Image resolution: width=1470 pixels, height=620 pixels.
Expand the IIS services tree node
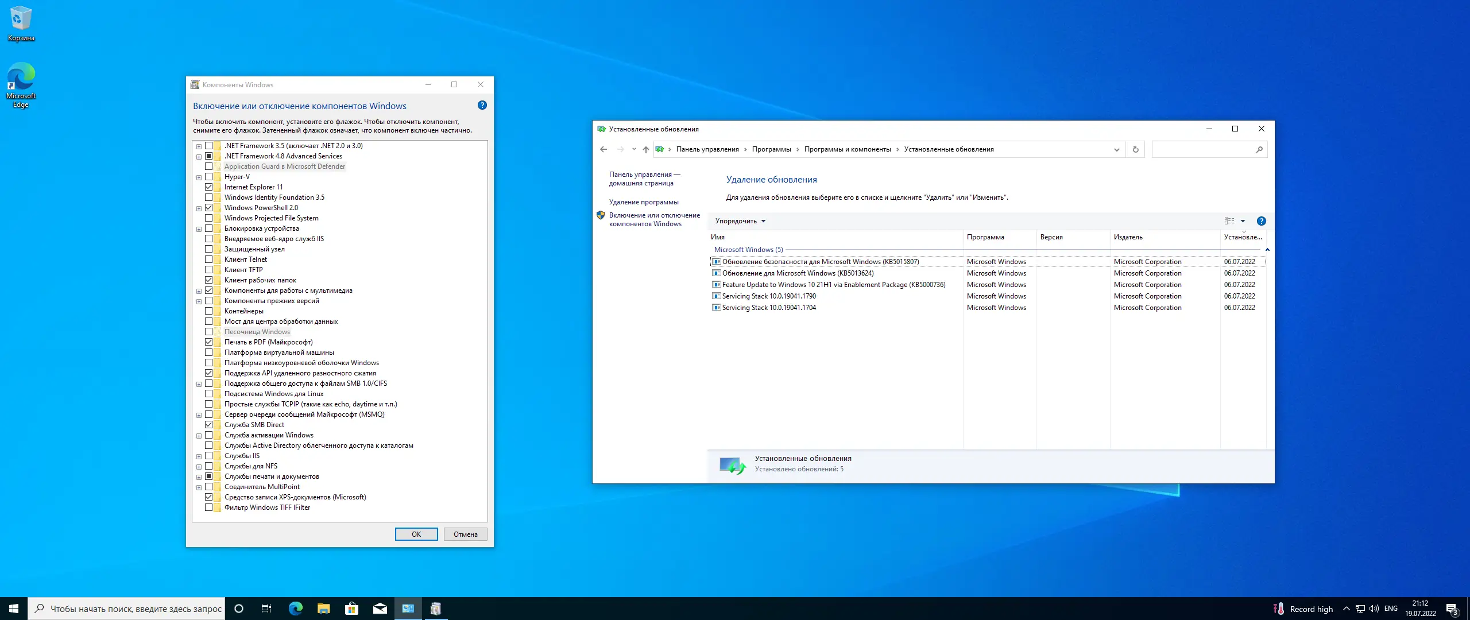click(x=199, y=456)
